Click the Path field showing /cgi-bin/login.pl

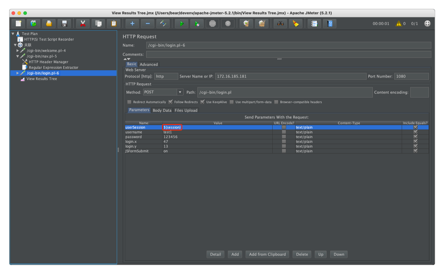click(285, 92)
